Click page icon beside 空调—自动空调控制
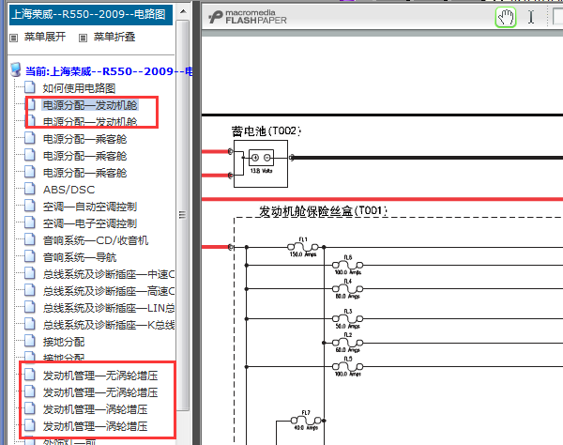Screen dimensions: 563x445 [30, 205]
